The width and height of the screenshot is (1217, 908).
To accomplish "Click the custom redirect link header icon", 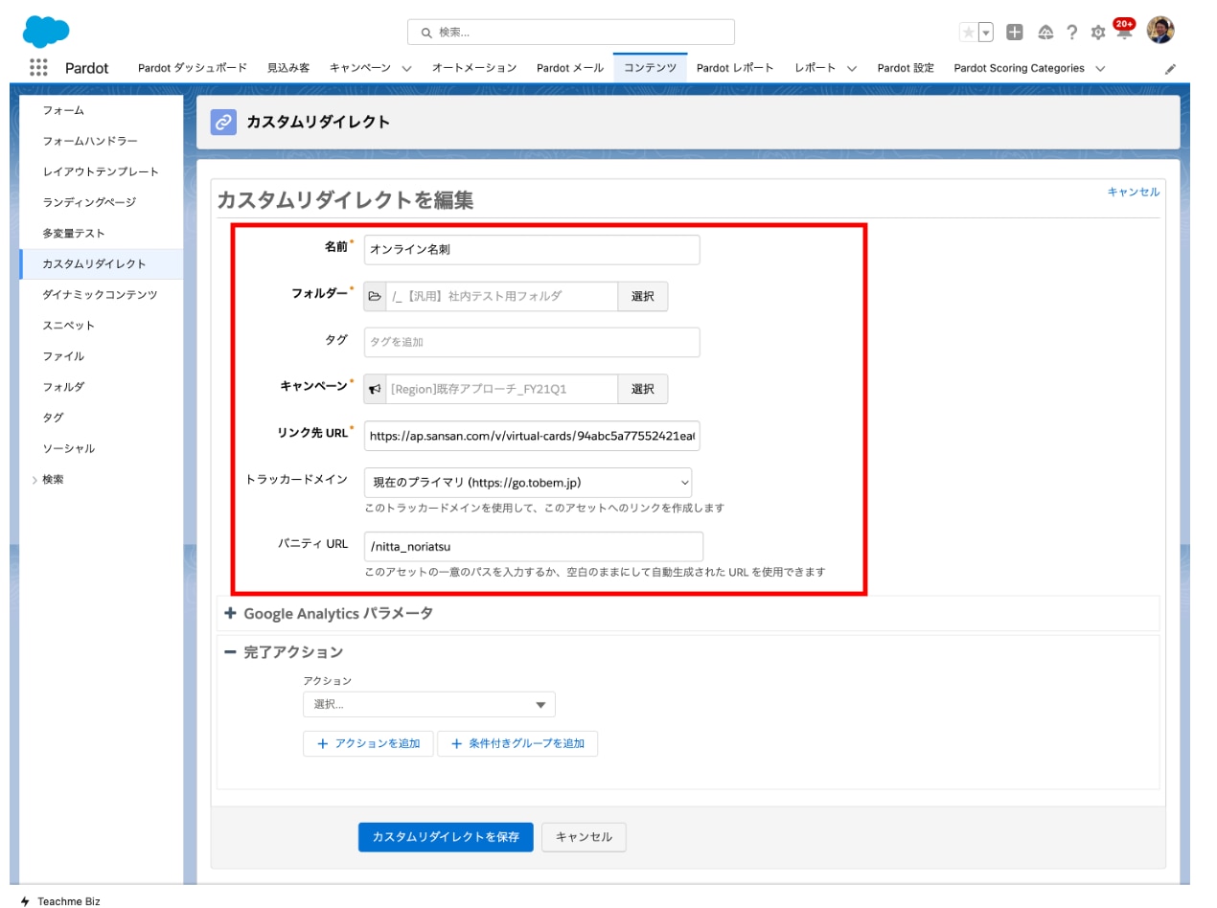I will pyautogui.click(x=223, y=122).
